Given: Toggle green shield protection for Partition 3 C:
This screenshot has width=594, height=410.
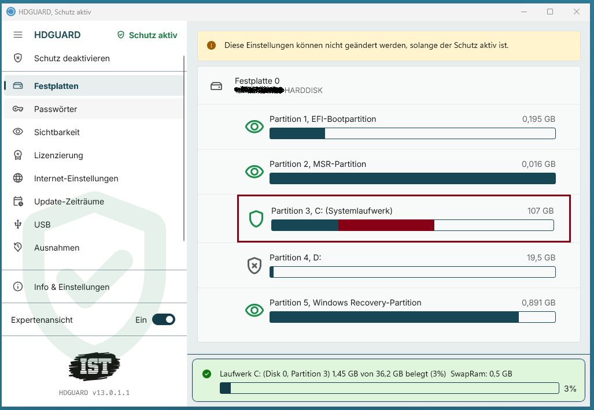Looking at the screenshot, I should 256,219.
